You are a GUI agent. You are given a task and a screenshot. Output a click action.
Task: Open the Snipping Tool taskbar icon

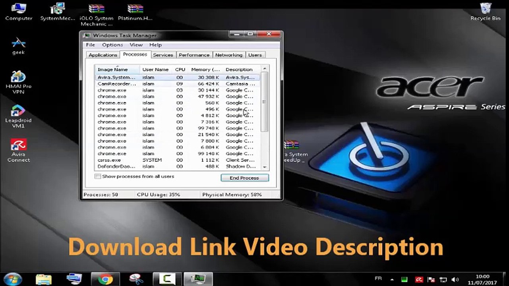point(136,279)
